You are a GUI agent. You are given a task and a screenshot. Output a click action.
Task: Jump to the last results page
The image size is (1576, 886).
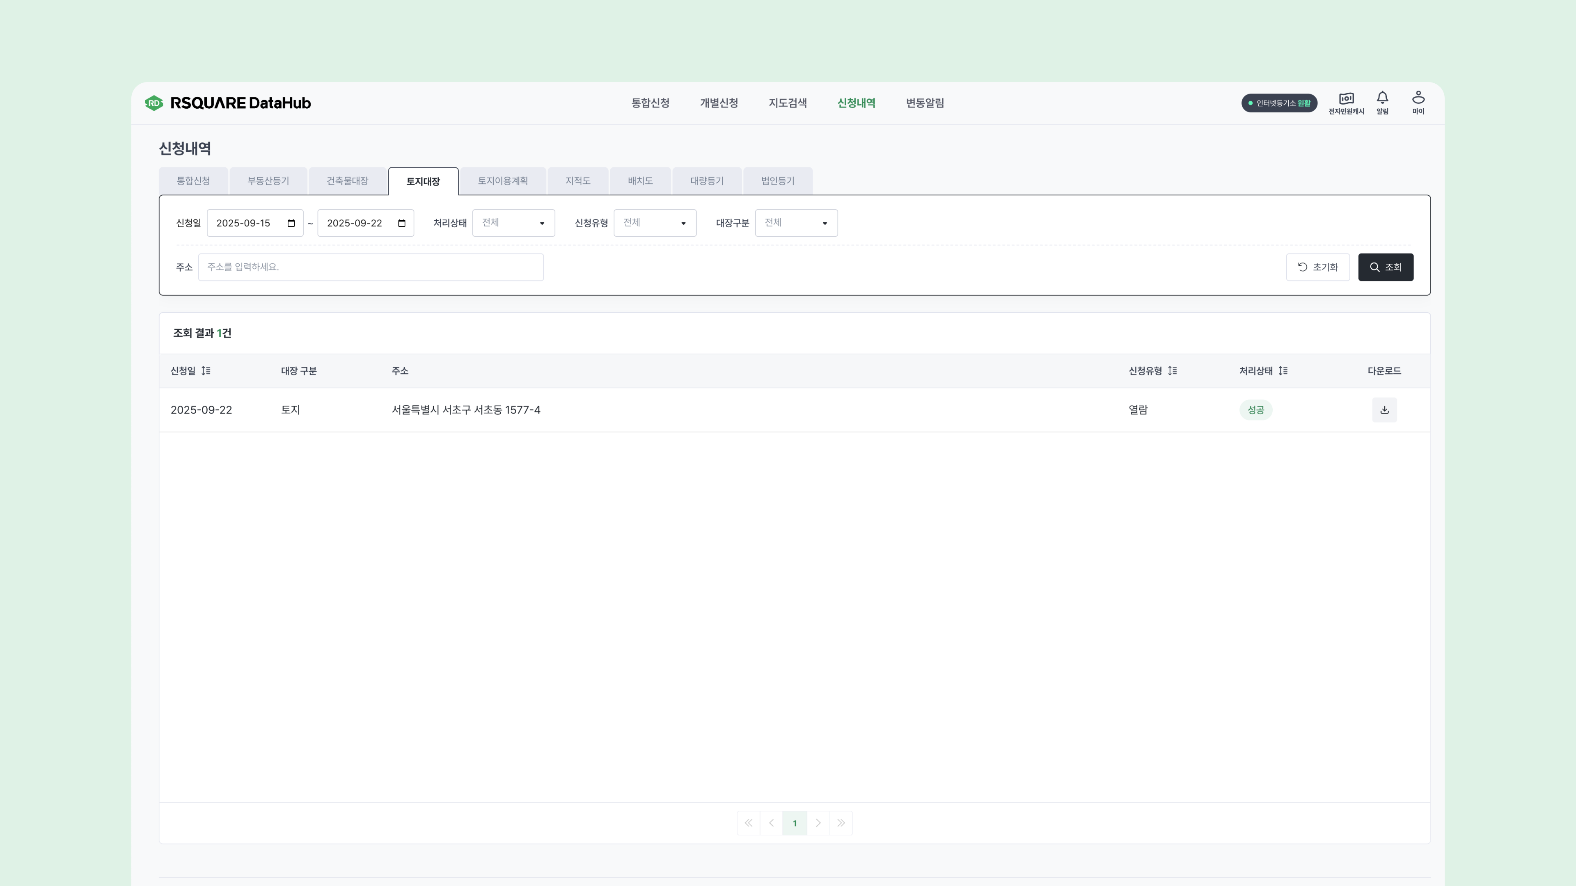click(x=841, y=823)
